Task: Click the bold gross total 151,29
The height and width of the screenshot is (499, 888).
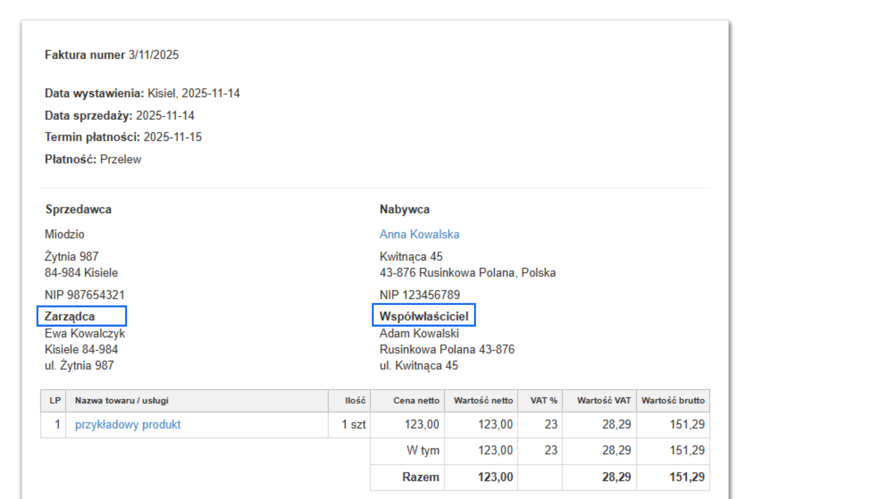Action: coord(687,477)
